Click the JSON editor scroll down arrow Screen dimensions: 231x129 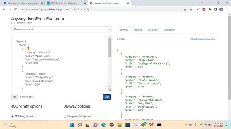110,86
